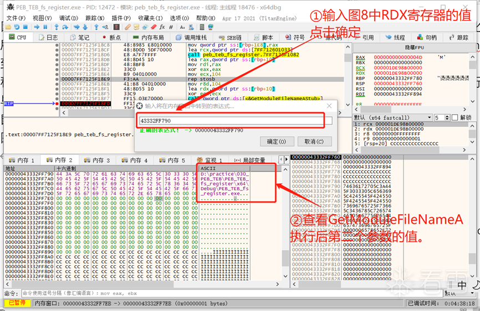The height and width of the screenshot is (311, 480).
Task: Click the run arrow icon
Action: pos(37,27)
